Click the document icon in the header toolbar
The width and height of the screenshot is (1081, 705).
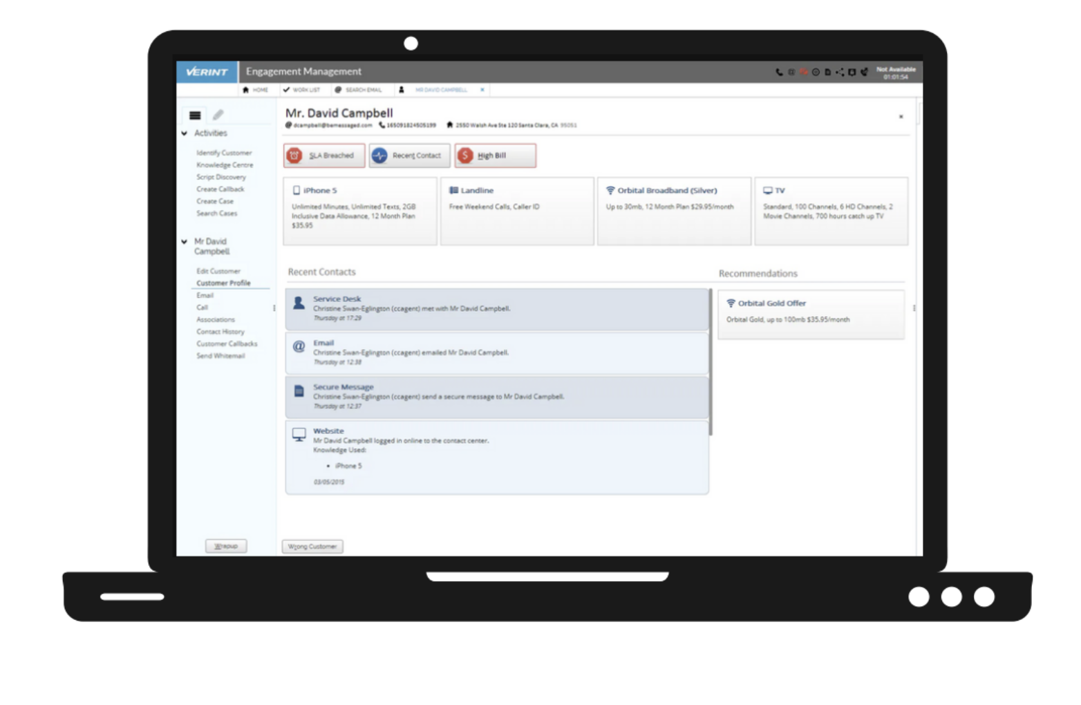click(x=827, y=72)
